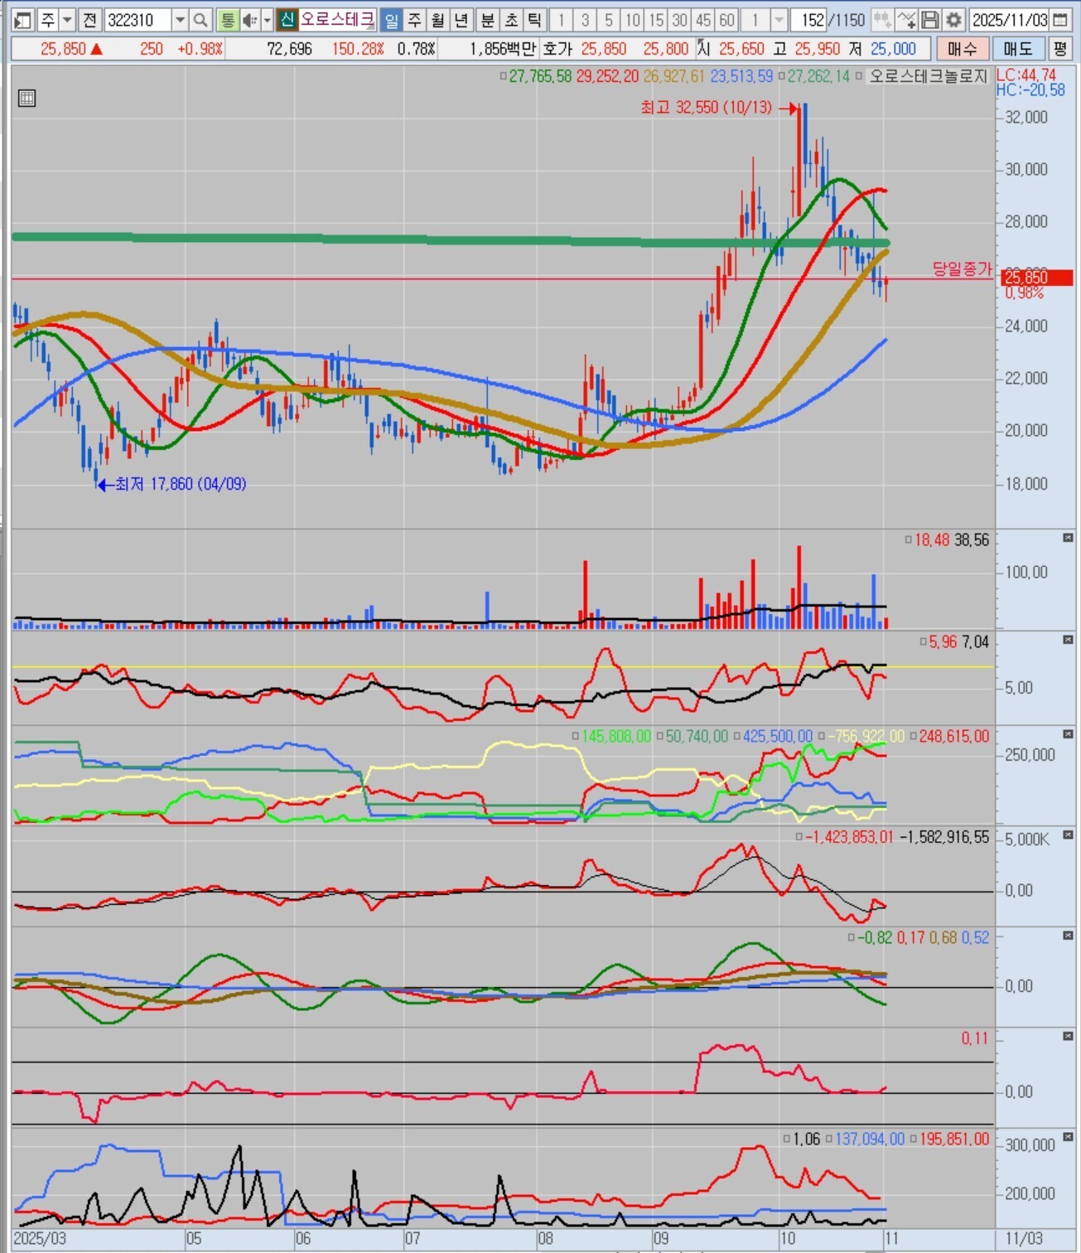The height and width of the screenshot is (1253, 1081).
Task: Select the 15 minute interval tab
Action: [656, 20]
